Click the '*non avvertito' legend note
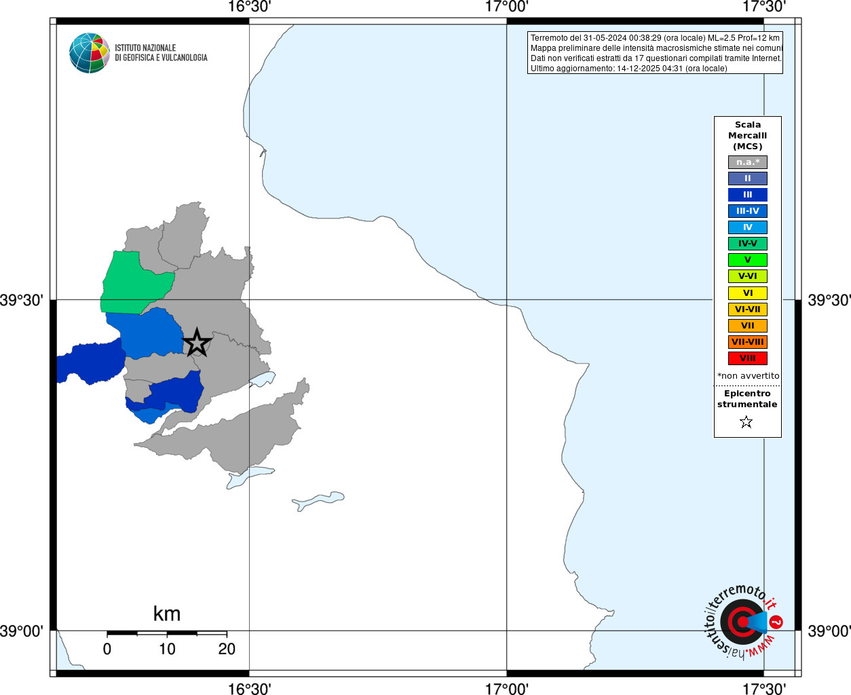Viewport: 851px width, 695px height. point(749,376)
